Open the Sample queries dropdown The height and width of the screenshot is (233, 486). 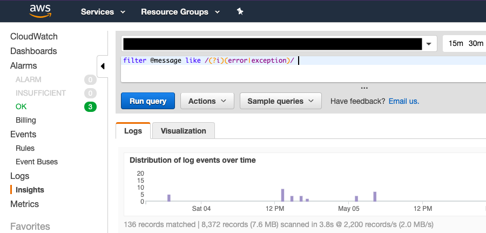[x=280, y=101]
